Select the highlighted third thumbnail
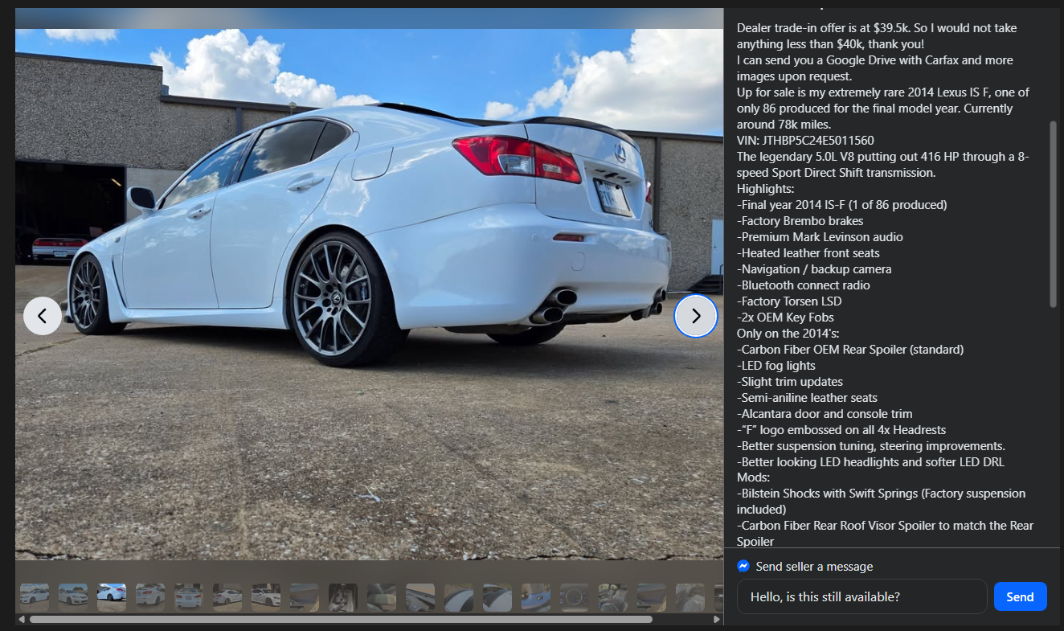 (112, 597)
